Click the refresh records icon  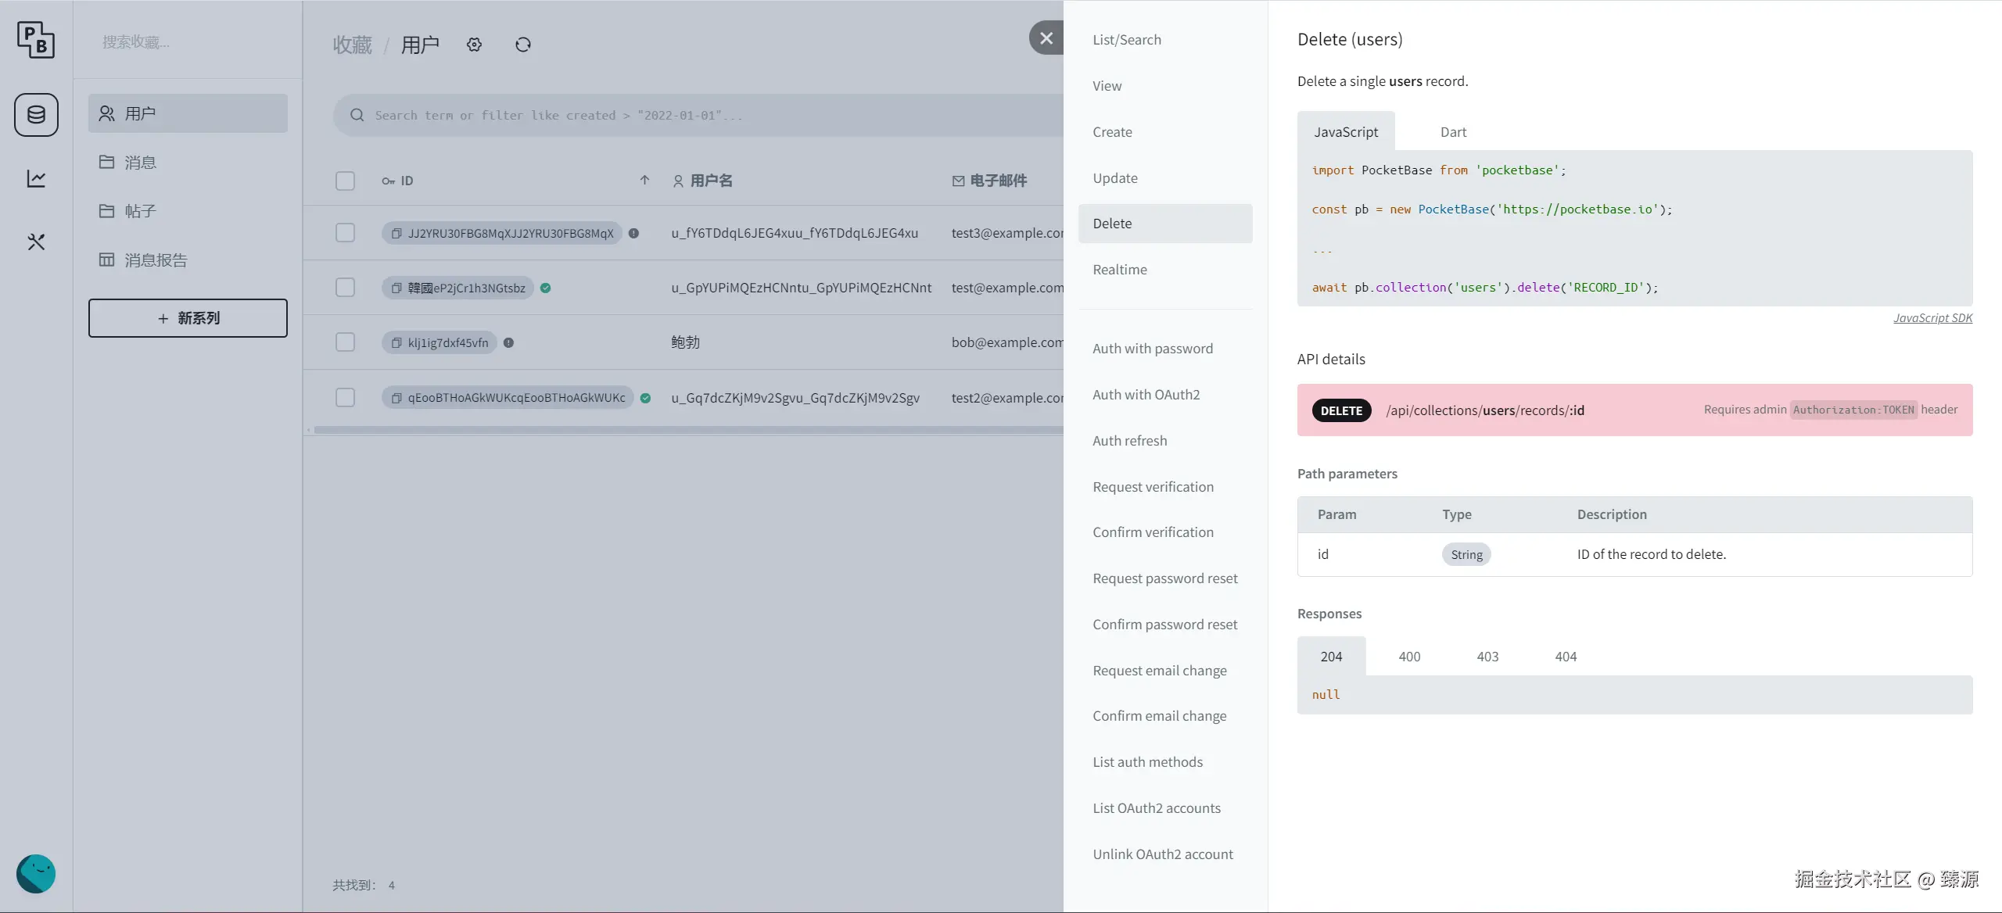[523, 45]
